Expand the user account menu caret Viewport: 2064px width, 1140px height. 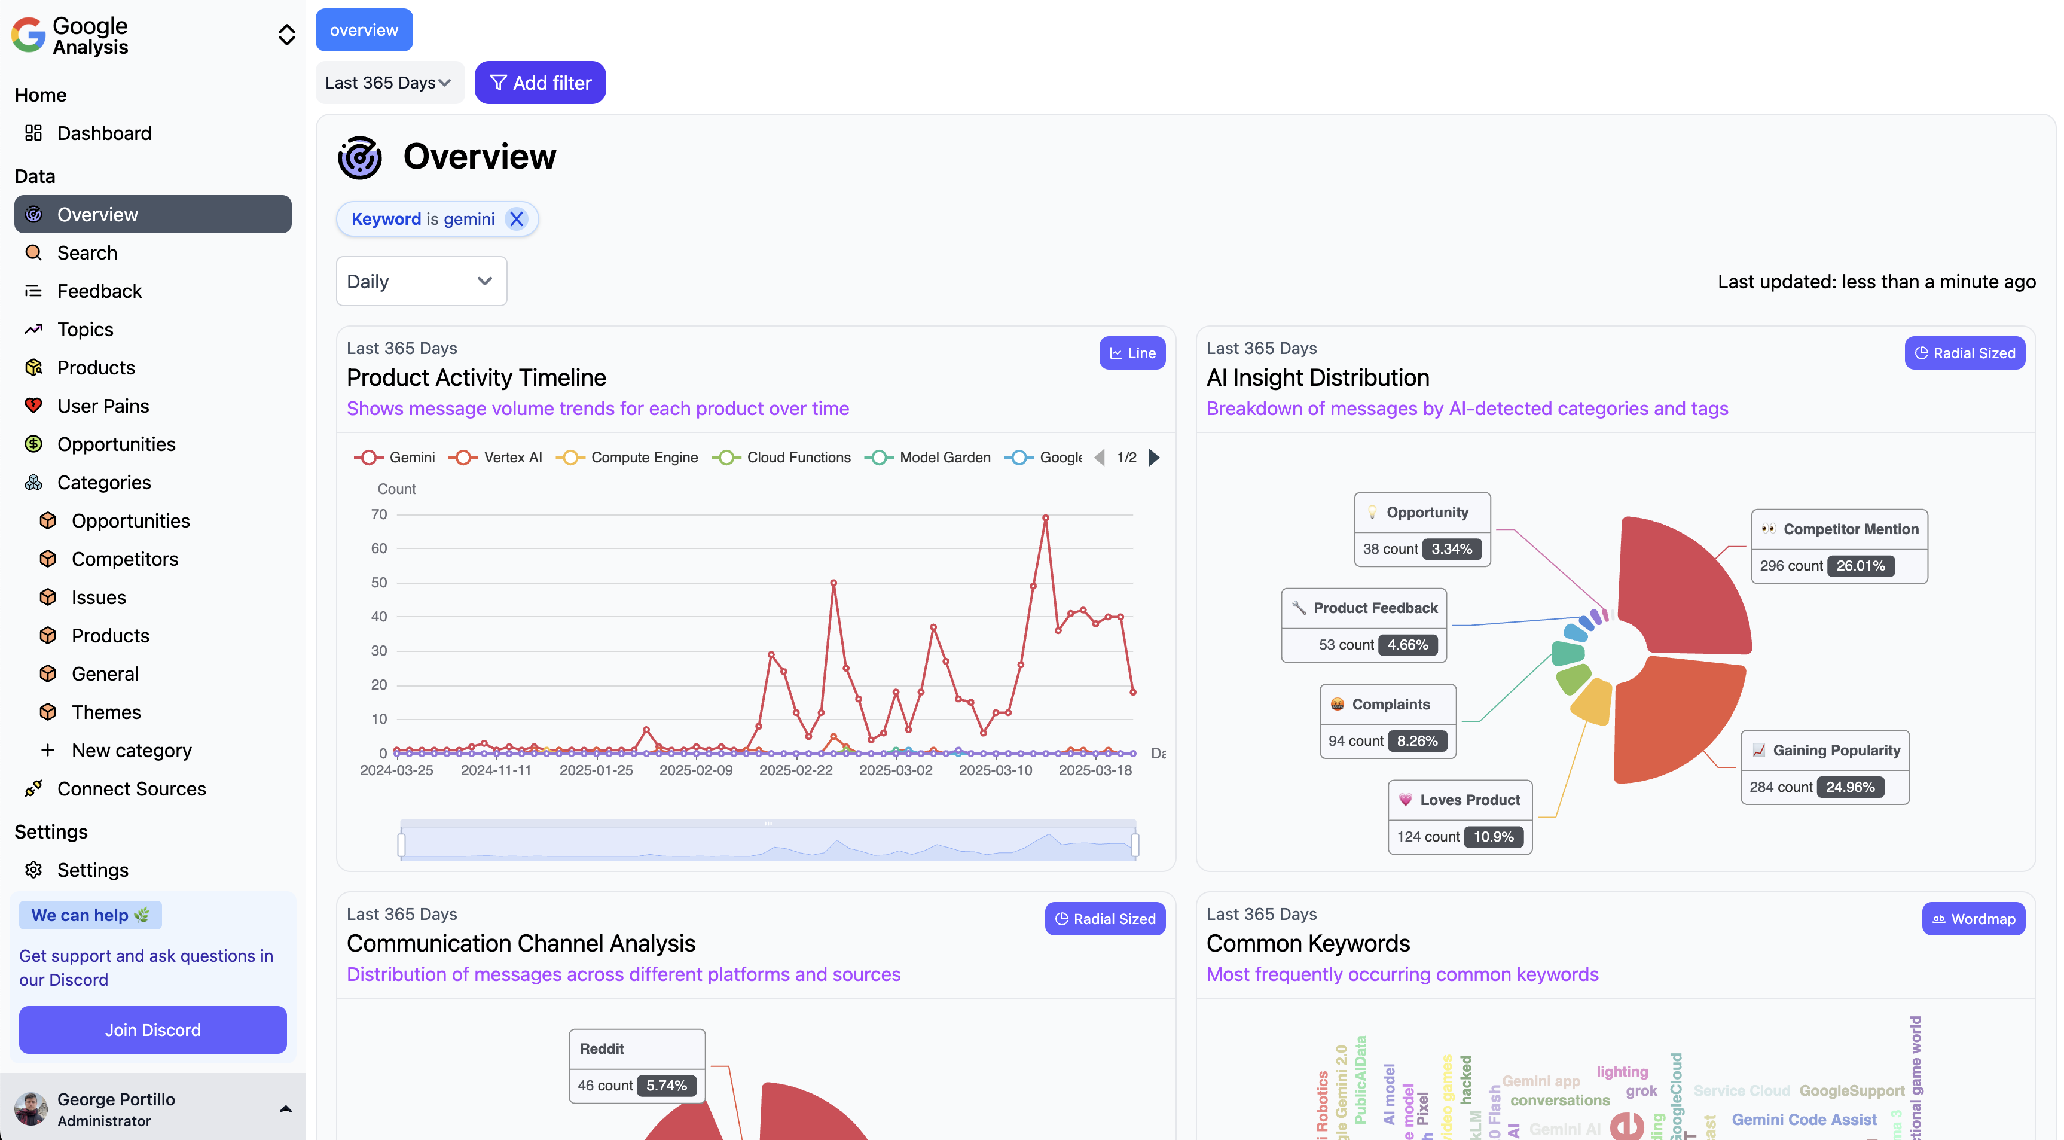[285, 1109]
